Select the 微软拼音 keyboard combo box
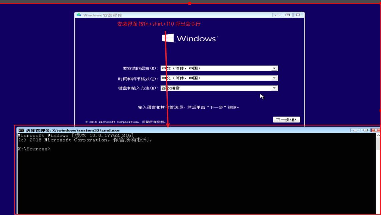Screen dimensions: 381x215 [x=219, y=88]
